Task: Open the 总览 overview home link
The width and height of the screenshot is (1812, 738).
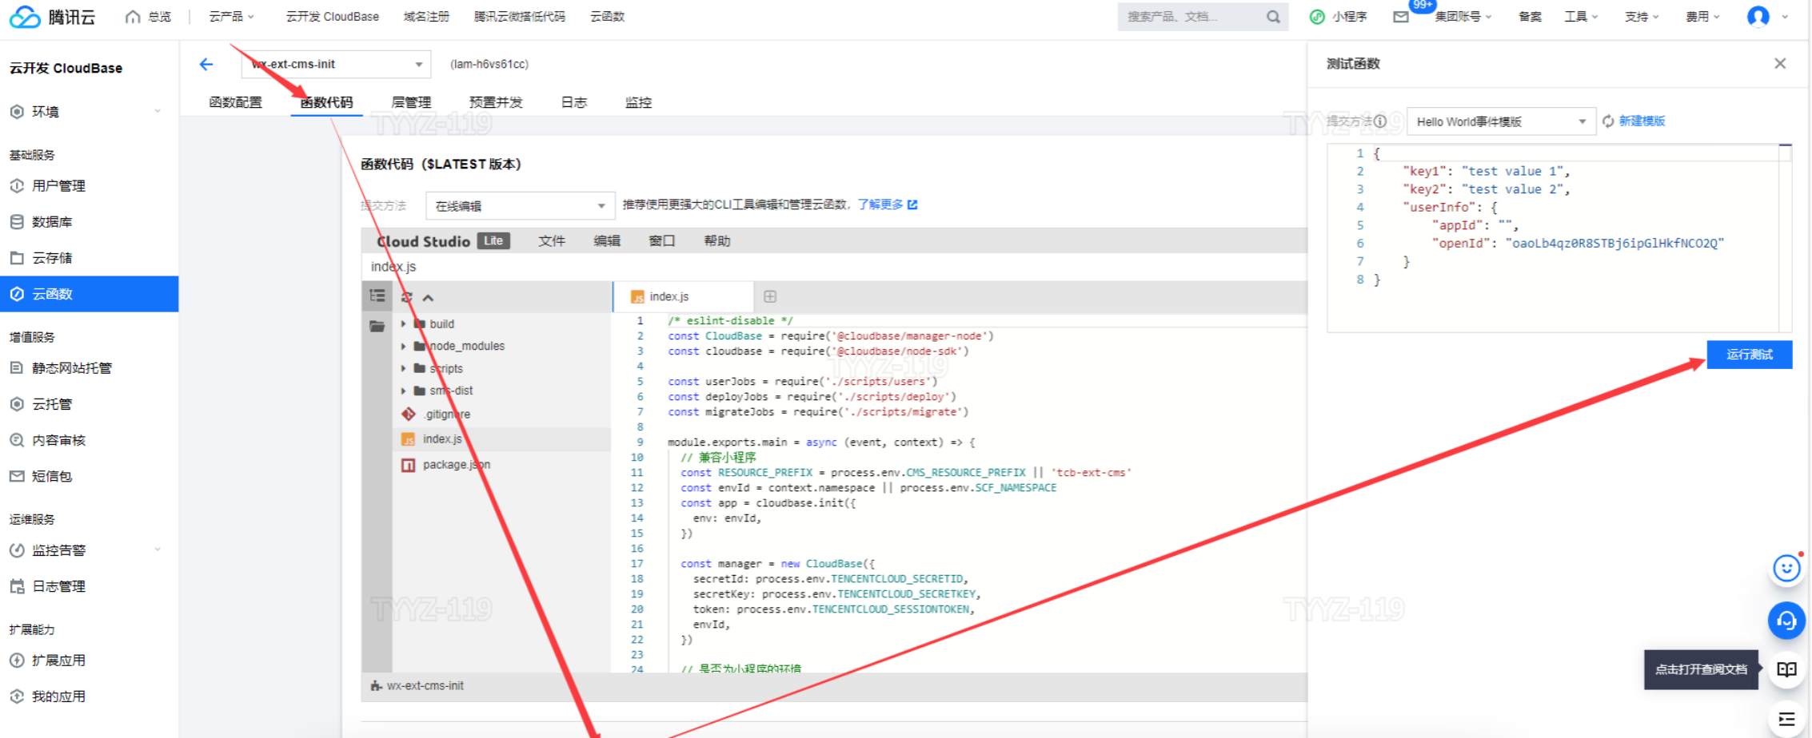Action: (149, 16)
